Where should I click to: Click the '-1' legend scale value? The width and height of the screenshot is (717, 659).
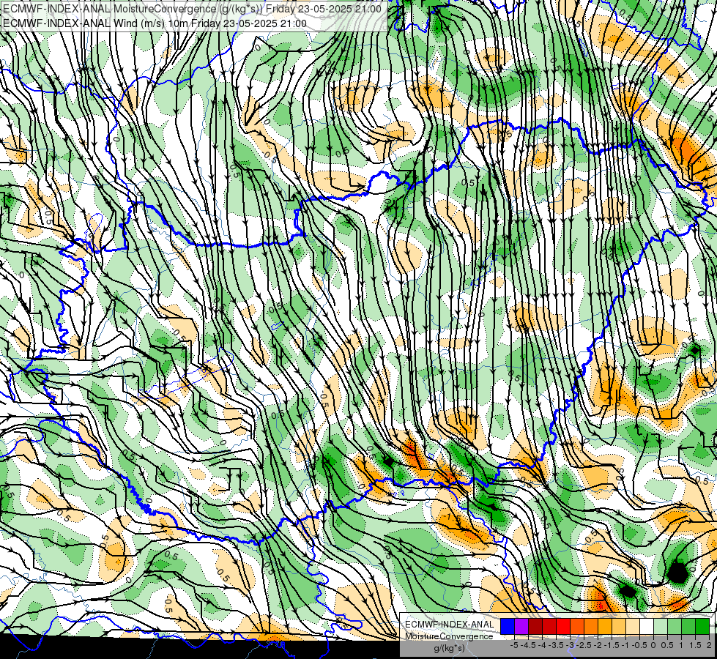coord(625,645)
